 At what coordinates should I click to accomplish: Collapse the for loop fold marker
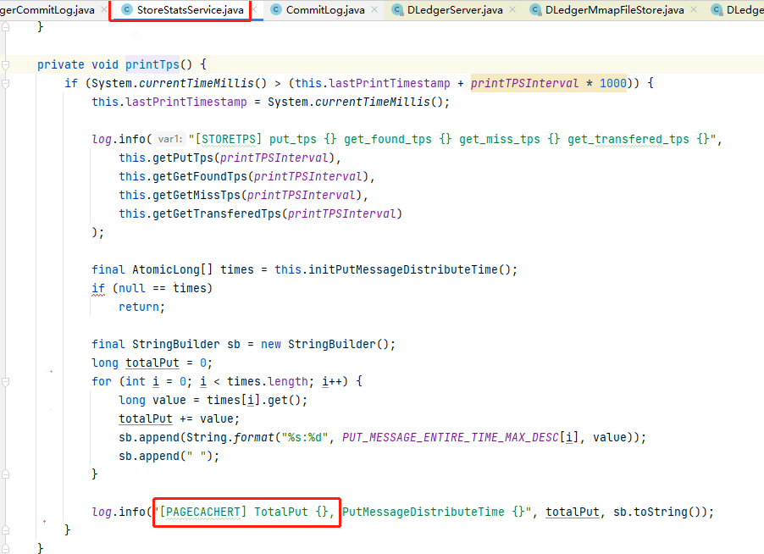[5, 381]
